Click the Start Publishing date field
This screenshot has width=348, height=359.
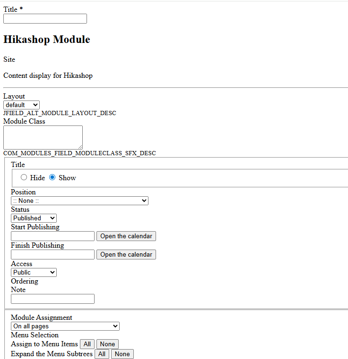[x=52, y=236]
